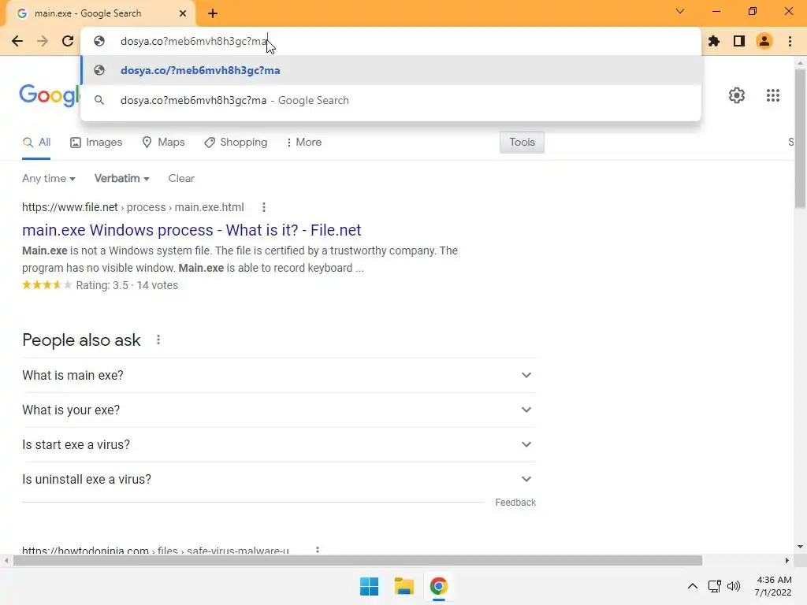The width and height of the screenshot is (807, 605).
Task: Open the Google apps grid
Action: coord(773,95)
